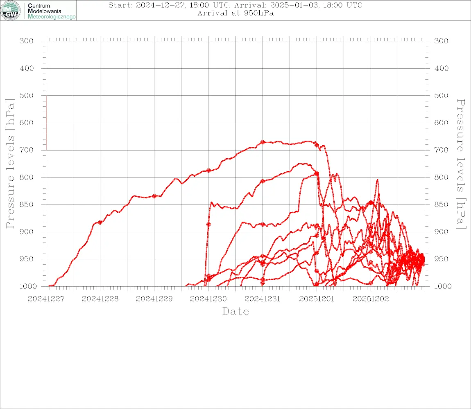Click the right 'Pressure levels [hPa]' axis title
471x409 pixels.
(461, 164)
